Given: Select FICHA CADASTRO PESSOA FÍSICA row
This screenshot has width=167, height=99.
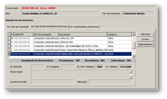Looking at the screenshot, I should click(70, 50).
